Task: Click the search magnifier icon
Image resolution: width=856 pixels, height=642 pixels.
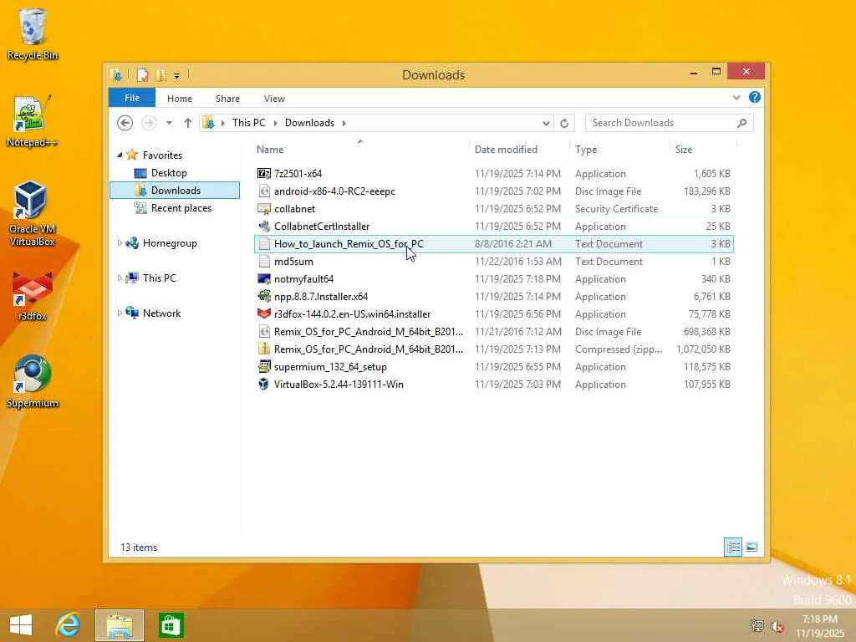Action: pyautogui.click(x=742, y=124)
